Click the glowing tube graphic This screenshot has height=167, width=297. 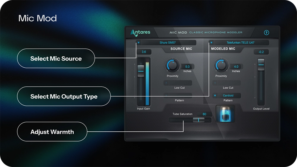coord(225,114)
